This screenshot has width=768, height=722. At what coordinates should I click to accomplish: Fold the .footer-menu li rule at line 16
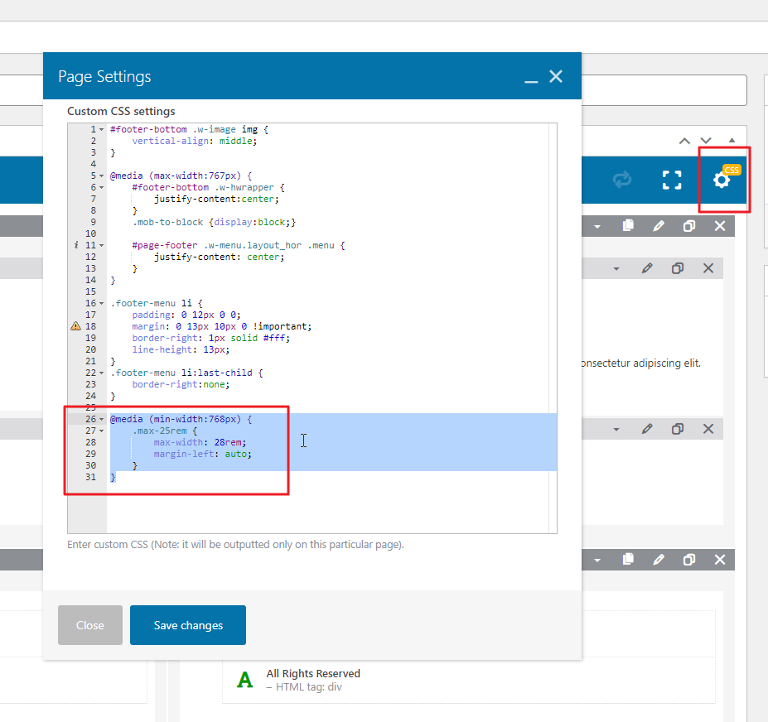[101, 304]
